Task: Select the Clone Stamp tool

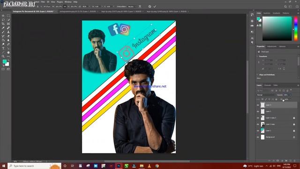Action: (8, 32)
